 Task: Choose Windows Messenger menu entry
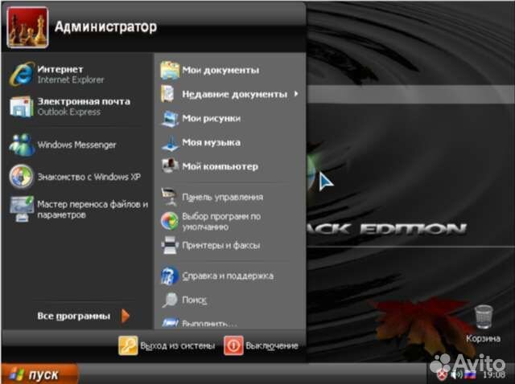76,145
